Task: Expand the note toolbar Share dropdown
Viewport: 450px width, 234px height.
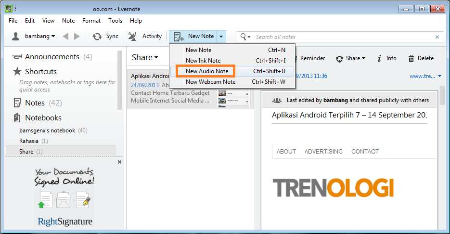Action: point(364,58)
